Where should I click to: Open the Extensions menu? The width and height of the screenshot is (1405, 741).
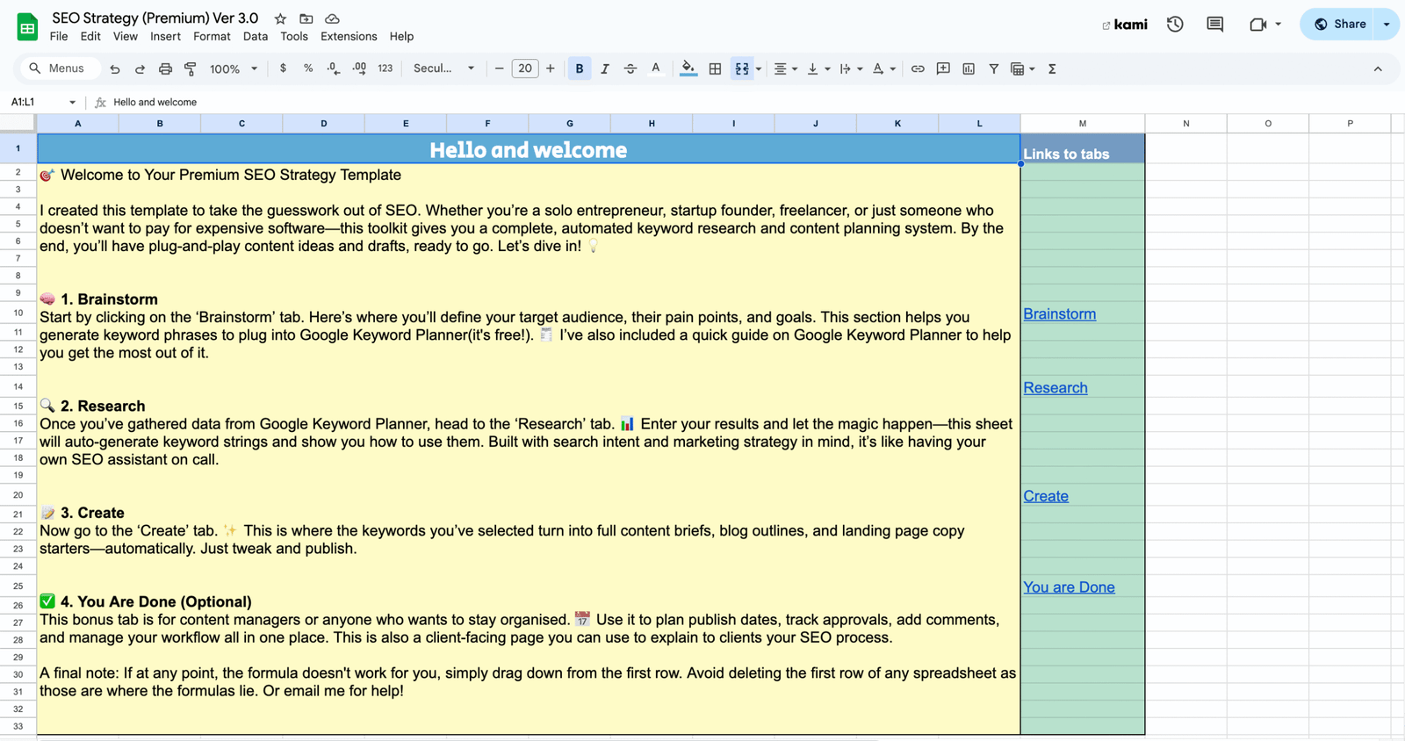click(349, 37)
